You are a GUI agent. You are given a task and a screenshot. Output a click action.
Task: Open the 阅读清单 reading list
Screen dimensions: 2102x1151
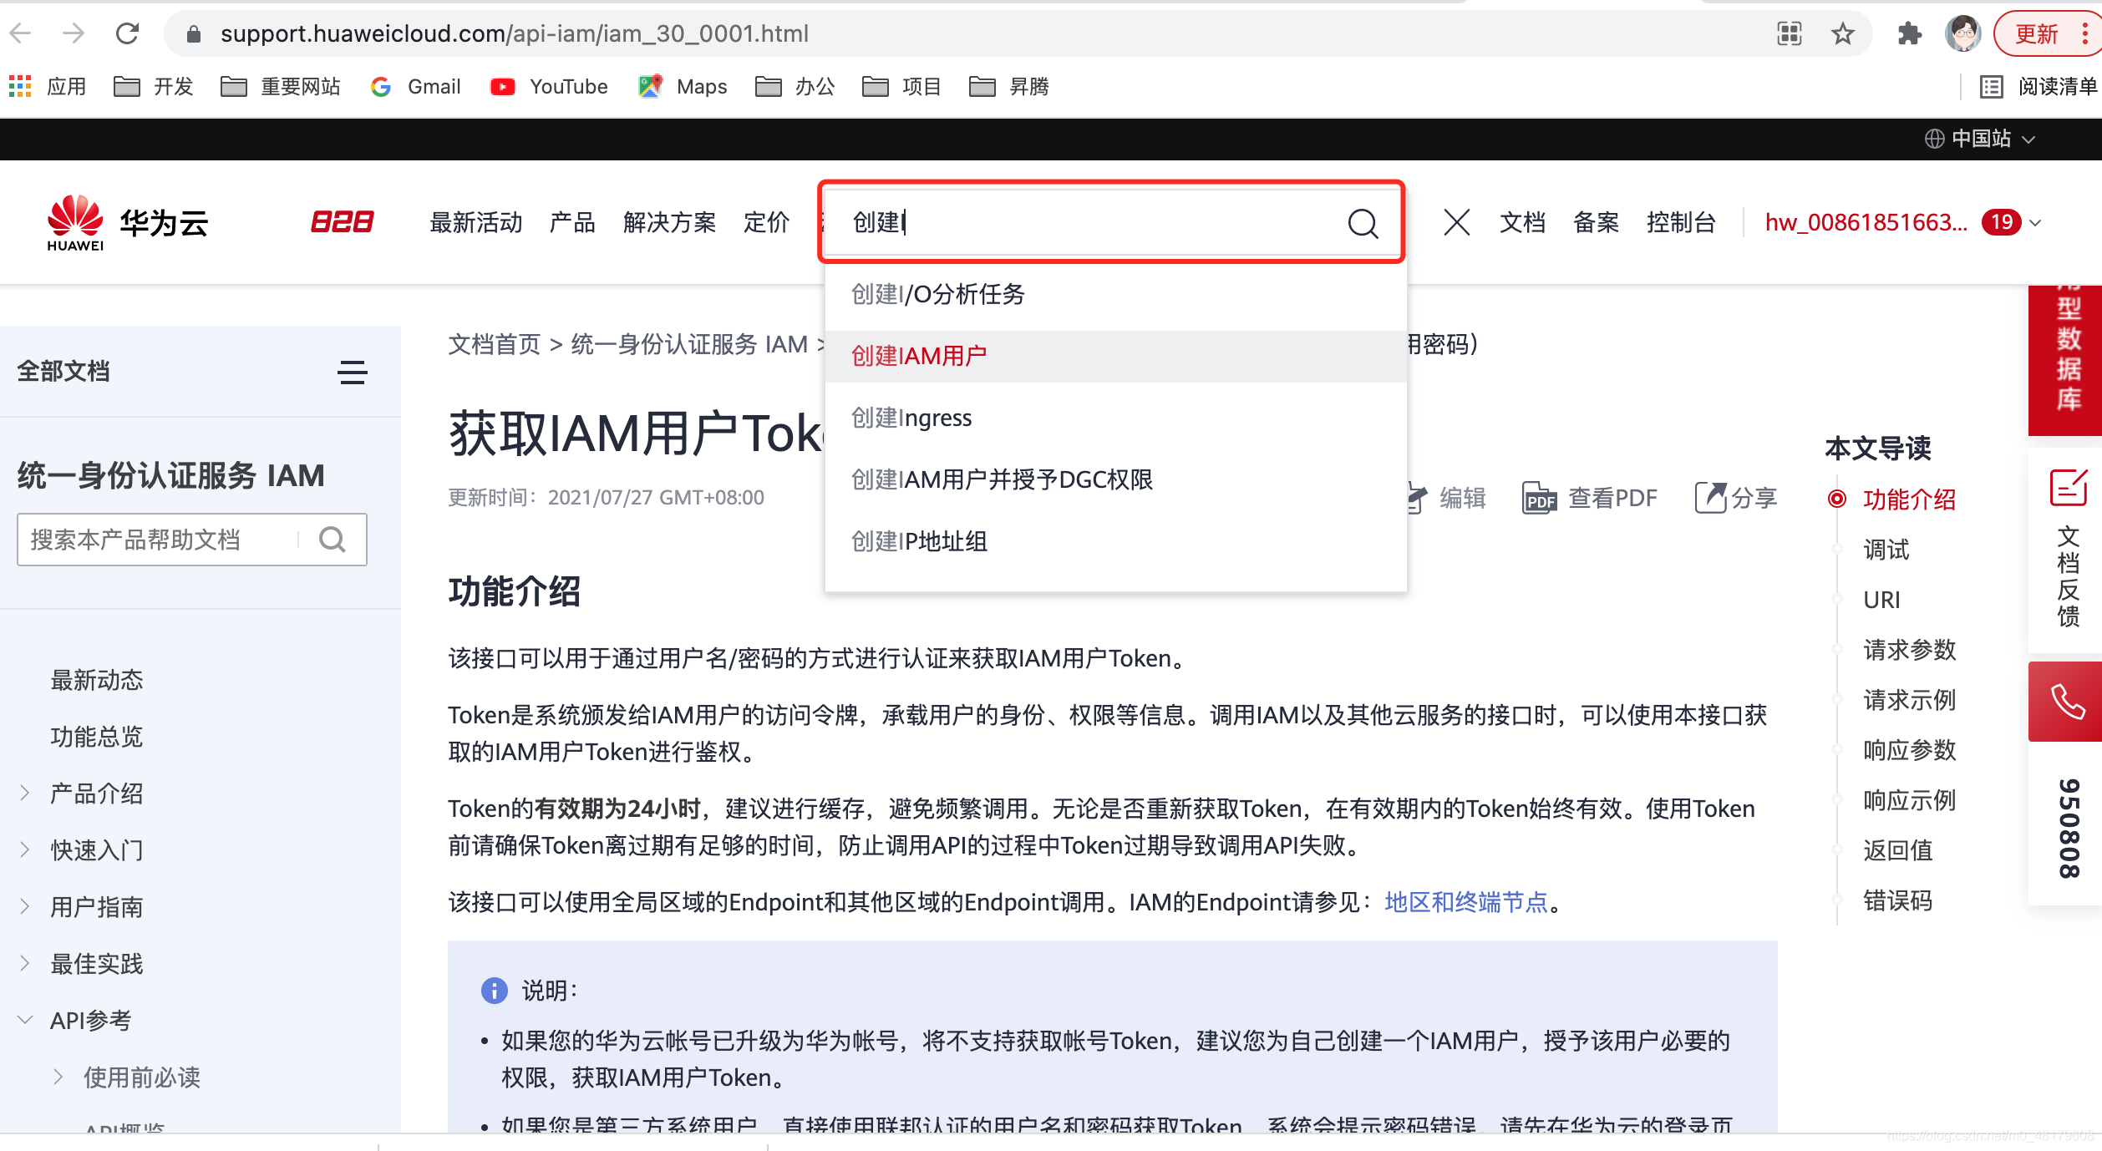point(2039,86)
